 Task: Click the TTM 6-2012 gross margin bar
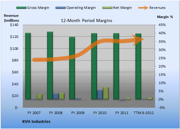coord(138,66)
